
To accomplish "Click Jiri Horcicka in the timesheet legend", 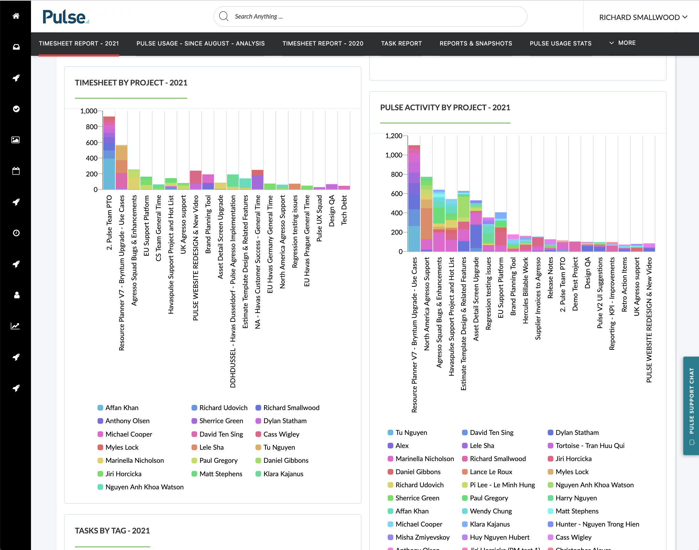I will [119, 474].
